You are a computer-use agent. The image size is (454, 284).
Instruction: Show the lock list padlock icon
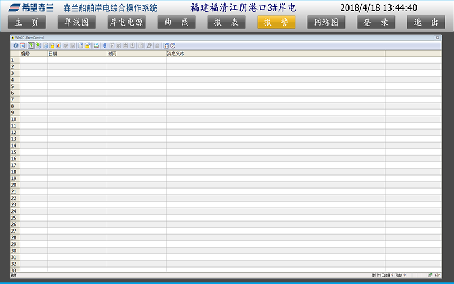(52, 45)
